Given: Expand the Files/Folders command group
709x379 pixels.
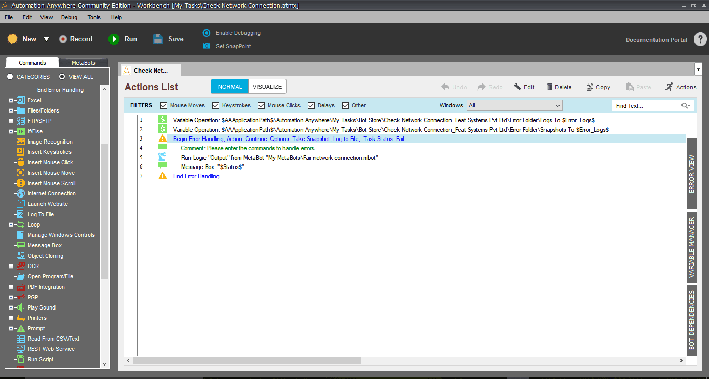Looking at the screenshot, I should [11, 110].
